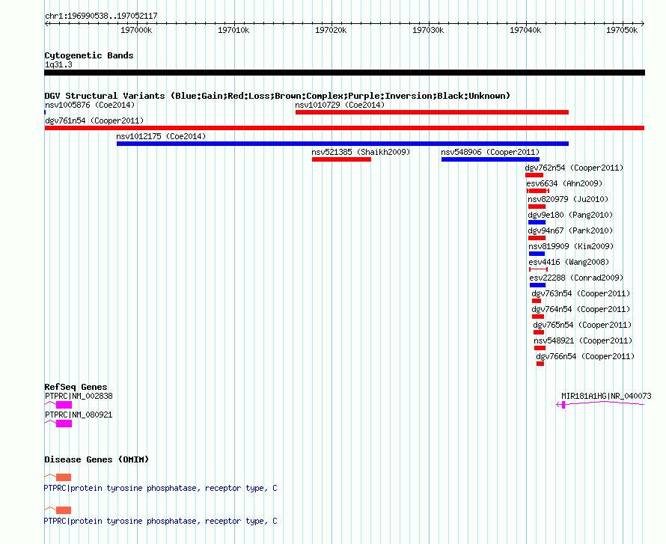Viewport: 666px width, 544px height.
Task: Click the PTPRC|NM_002838 gene label
Action: click(x=79, y=396)
